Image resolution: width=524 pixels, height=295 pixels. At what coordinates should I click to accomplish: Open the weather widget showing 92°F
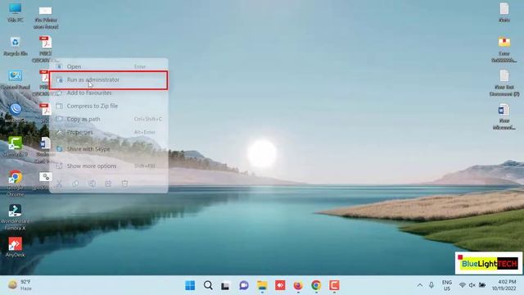coord(20,285)
